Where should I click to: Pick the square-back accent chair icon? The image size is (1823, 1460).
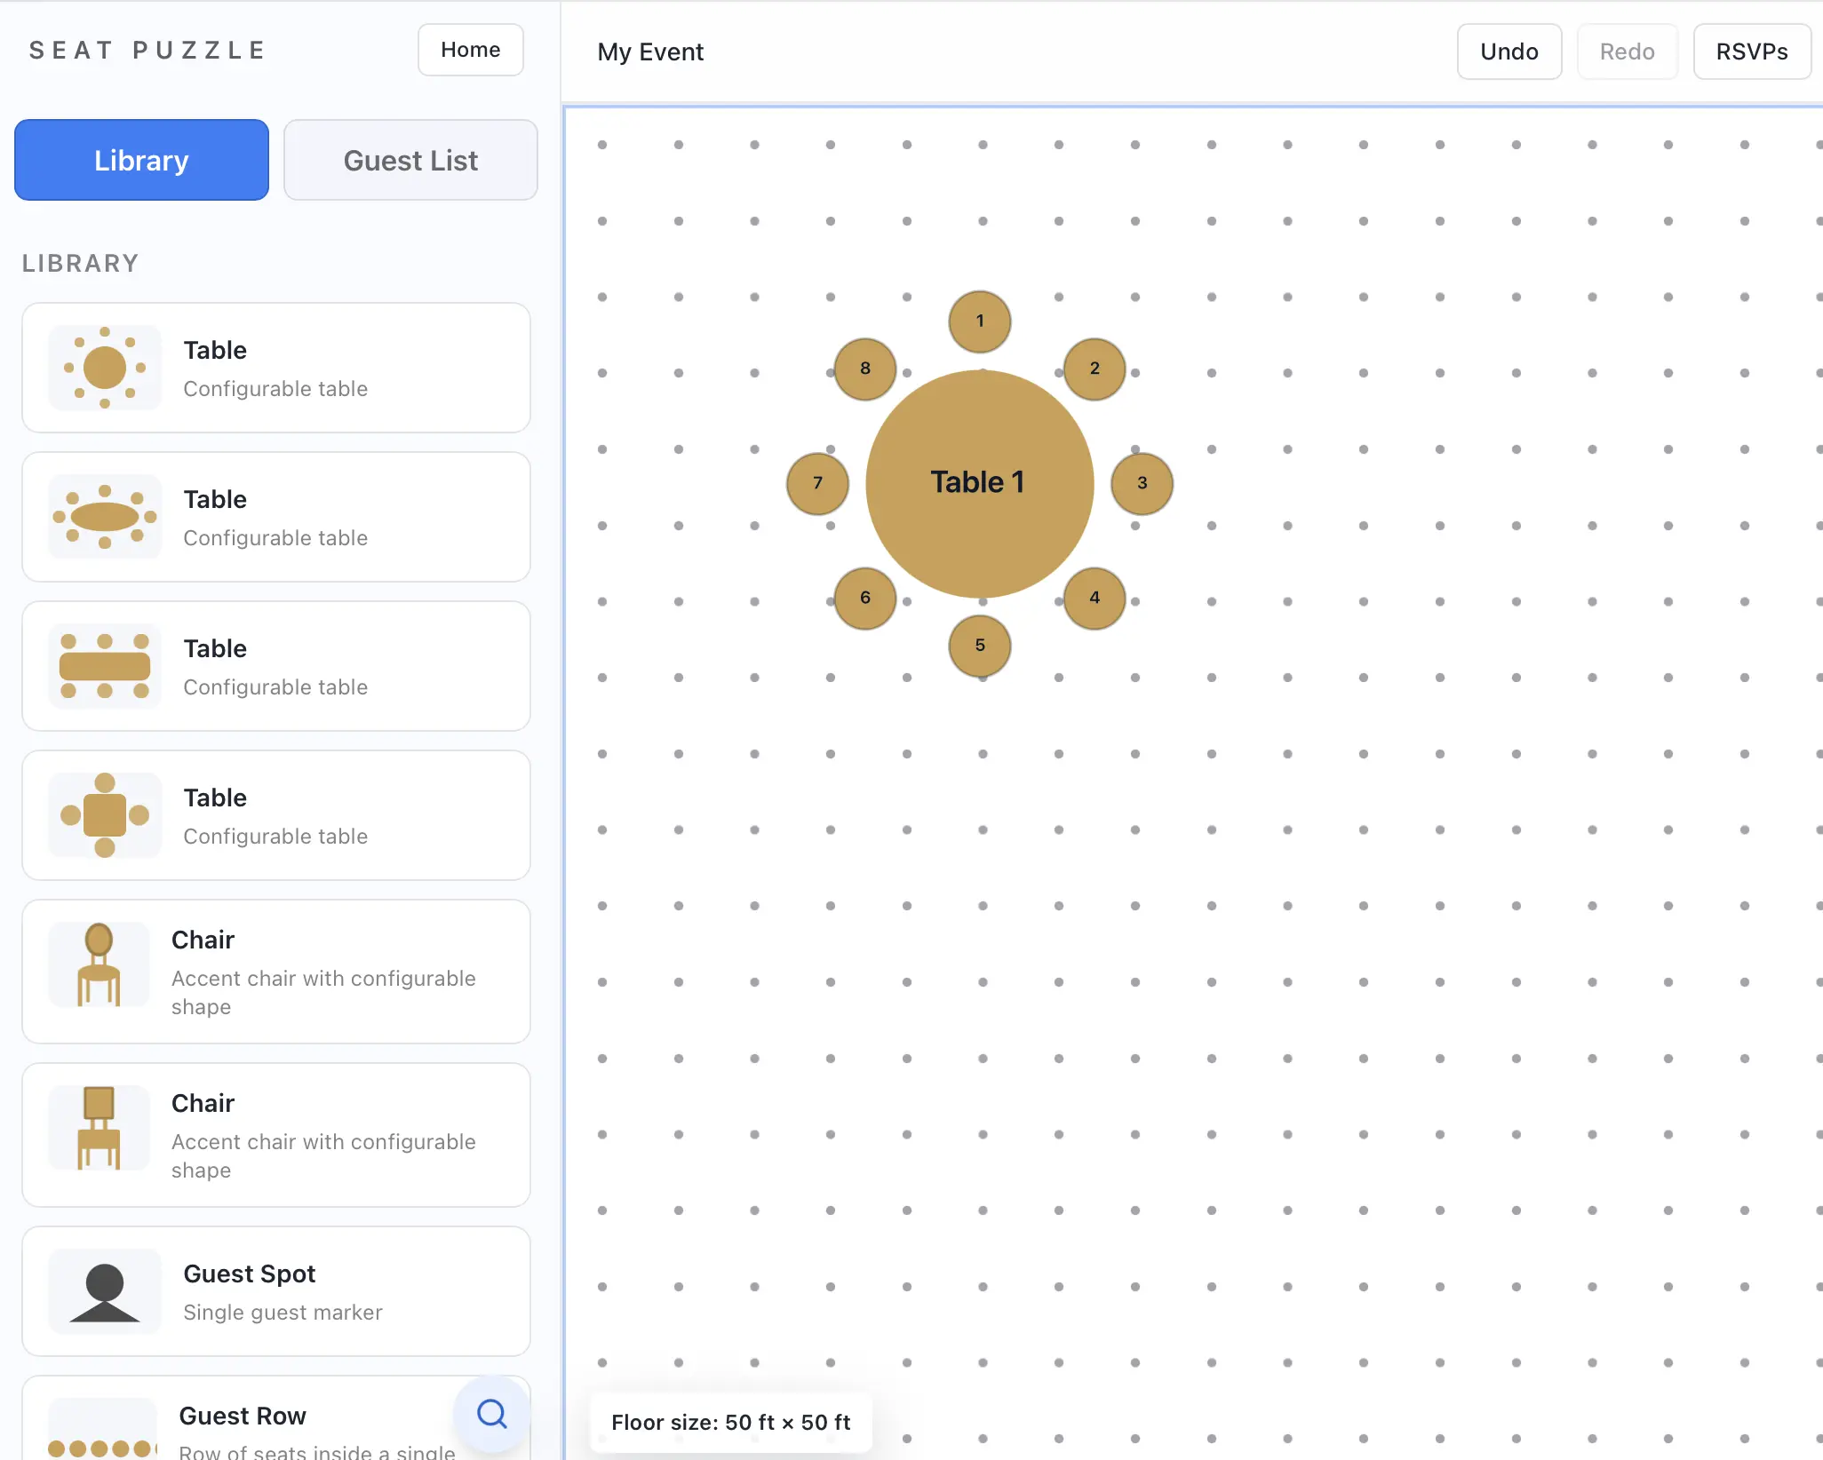[x=99, y=1128]
